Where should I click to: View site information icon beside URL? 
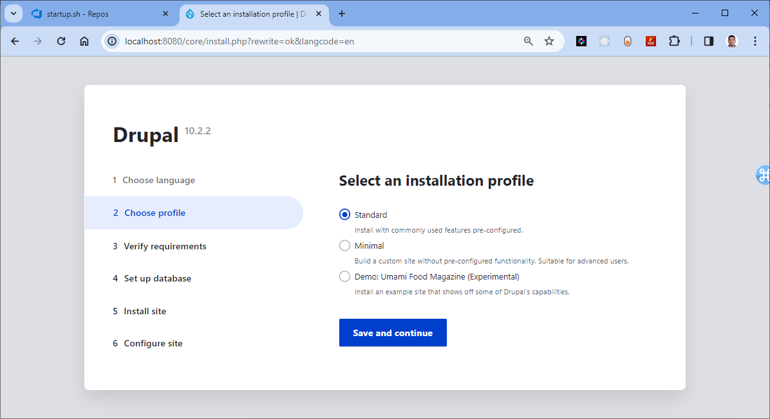[112, 41]
